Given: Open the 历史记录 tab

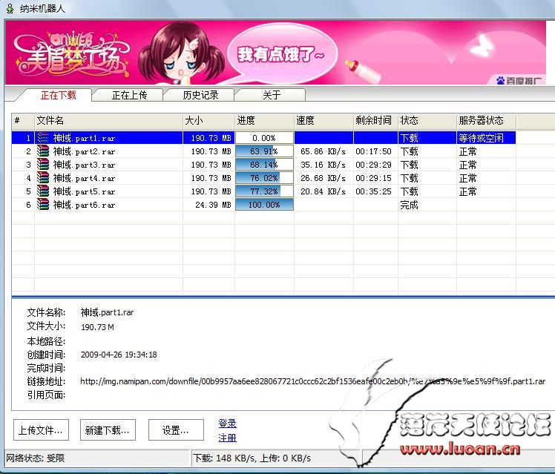Looking at the screenshot, I should click(200, 95).
